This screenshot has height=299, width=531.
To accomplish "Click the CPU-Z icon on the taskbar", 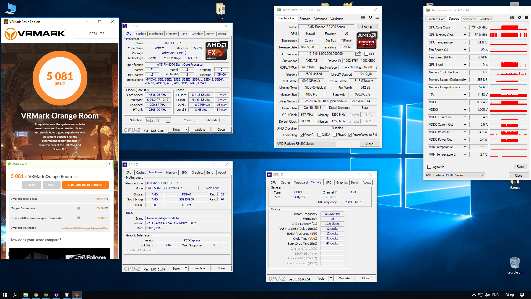I will (56, 295).
